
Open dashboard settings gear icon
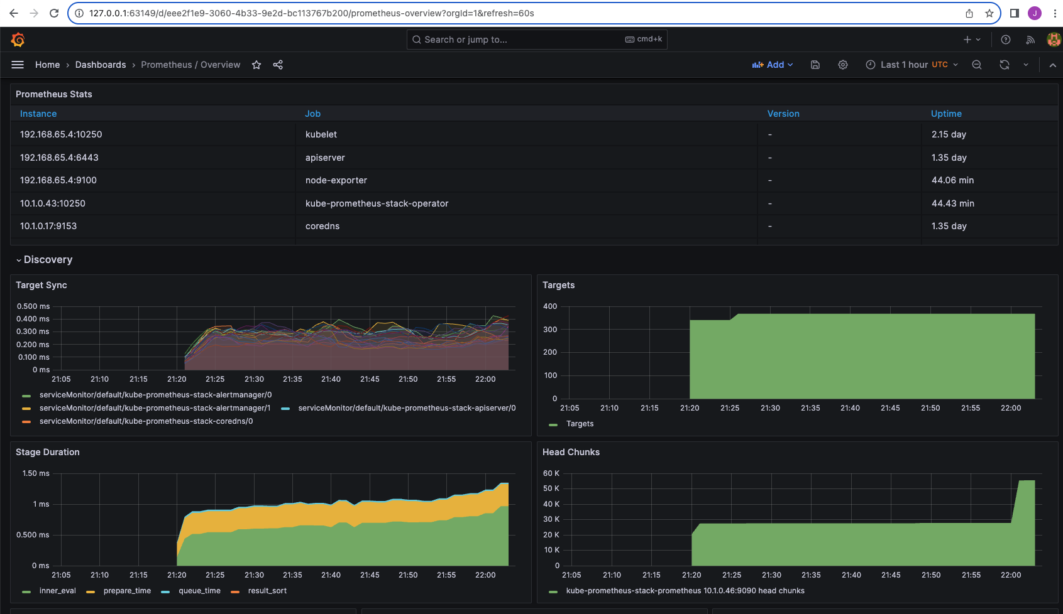(843, 65)
